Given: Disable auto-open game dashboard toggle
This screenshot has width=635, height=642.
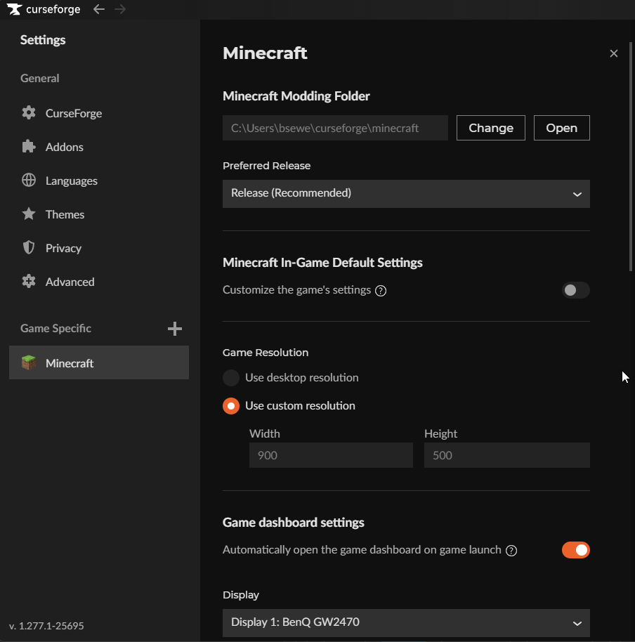Looking at the screenshot, I should (x=575, y=550).
